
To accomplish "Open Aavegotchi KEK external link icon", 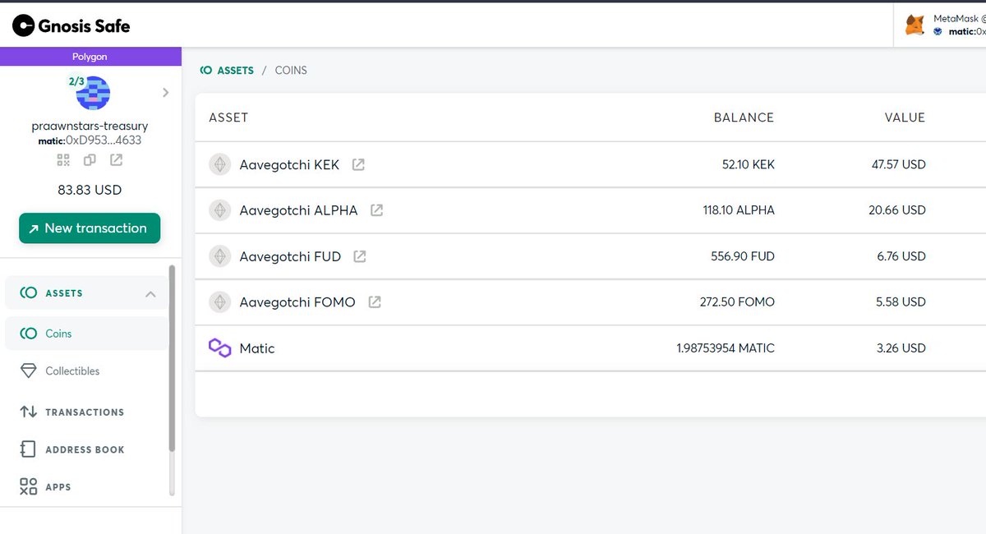I will 358,164.
